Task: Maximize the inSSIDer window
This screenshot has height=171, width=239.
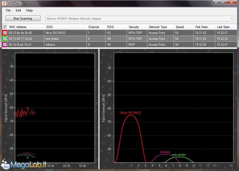Action: coord(223,2)
